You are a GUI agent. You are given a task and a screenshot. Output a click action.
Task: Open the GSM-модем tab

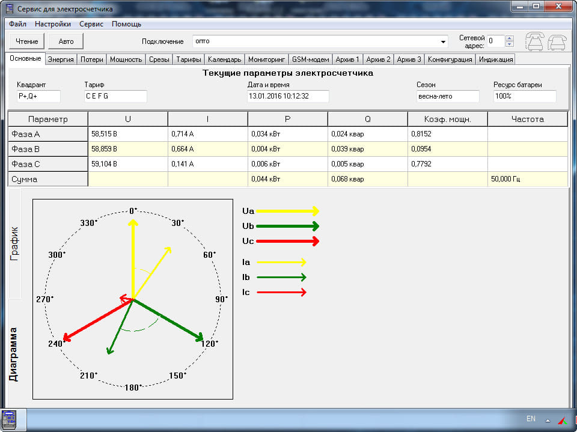pos(310,59)
